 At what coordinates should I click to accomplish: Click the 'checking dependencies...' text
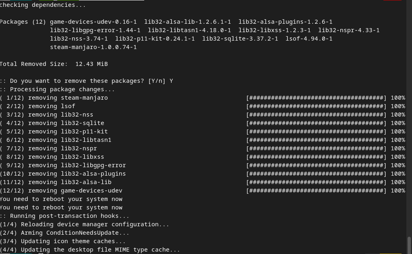[43, 5]
